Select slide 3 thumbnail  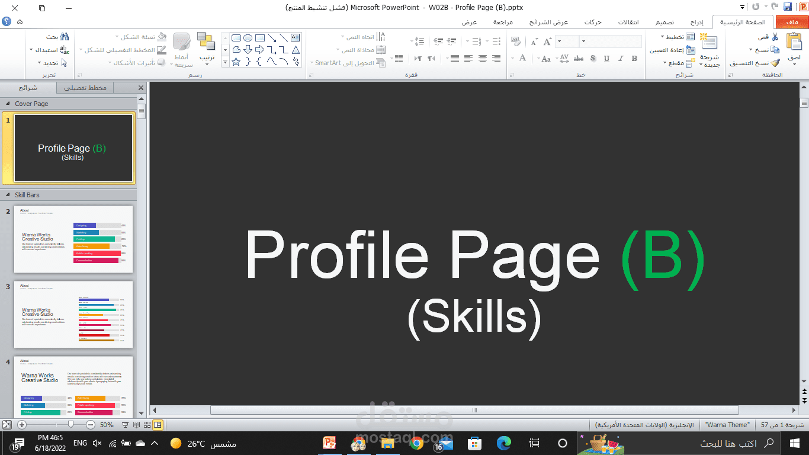coord(73,315)
